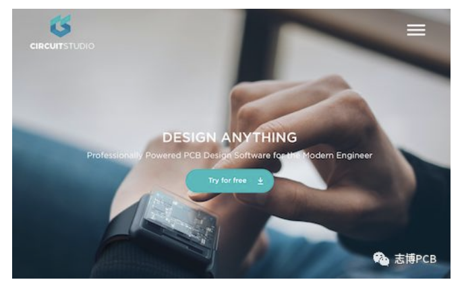
Task: Click the bold CIRCUIT part of the logo
Action: pyautogui.click(x=47, y=46)
